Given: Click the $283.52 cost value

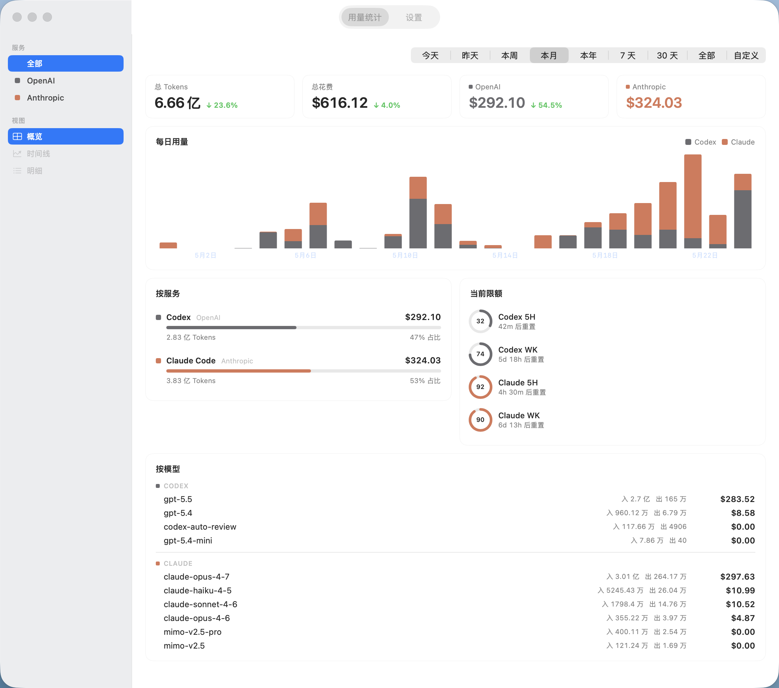Looking at the screenshot, I should (x=738, y=499).
